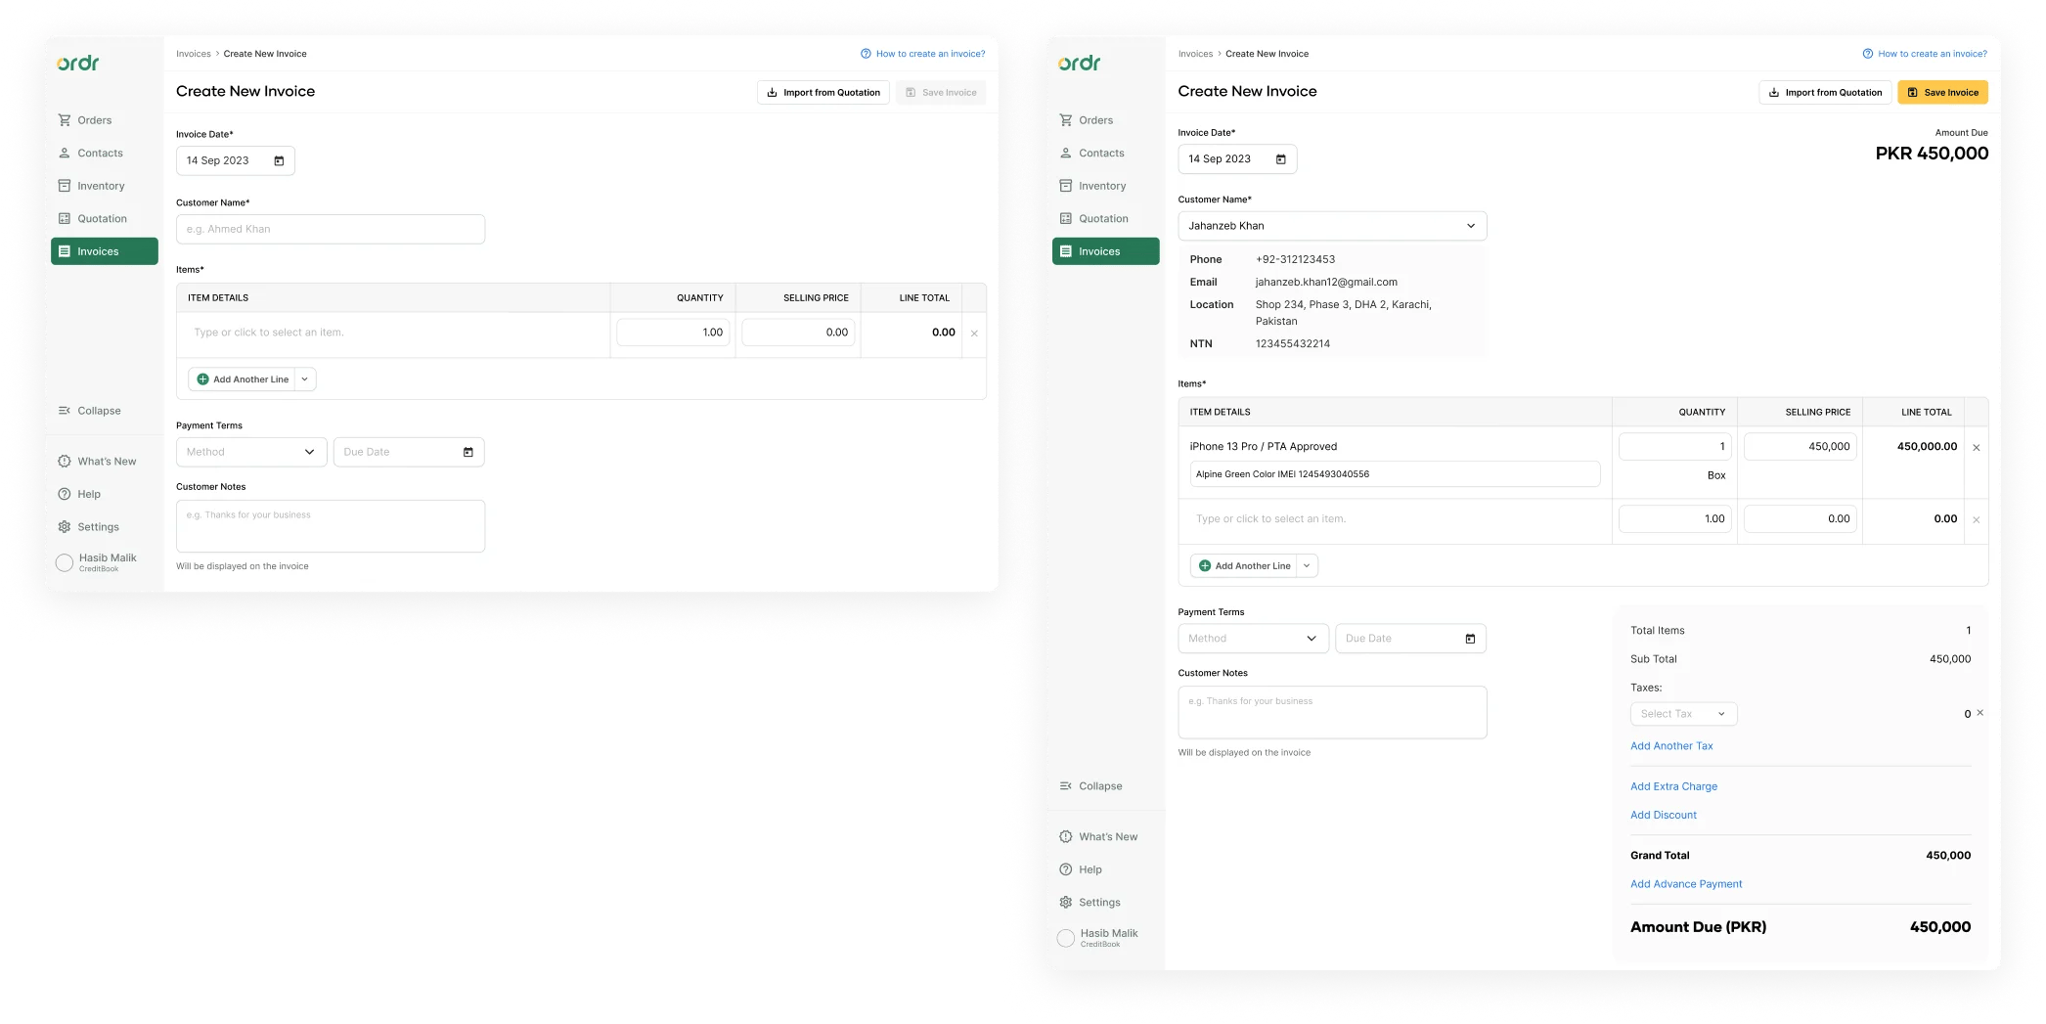Open the Payment Terms Method dropdown

coord(1253,638)
